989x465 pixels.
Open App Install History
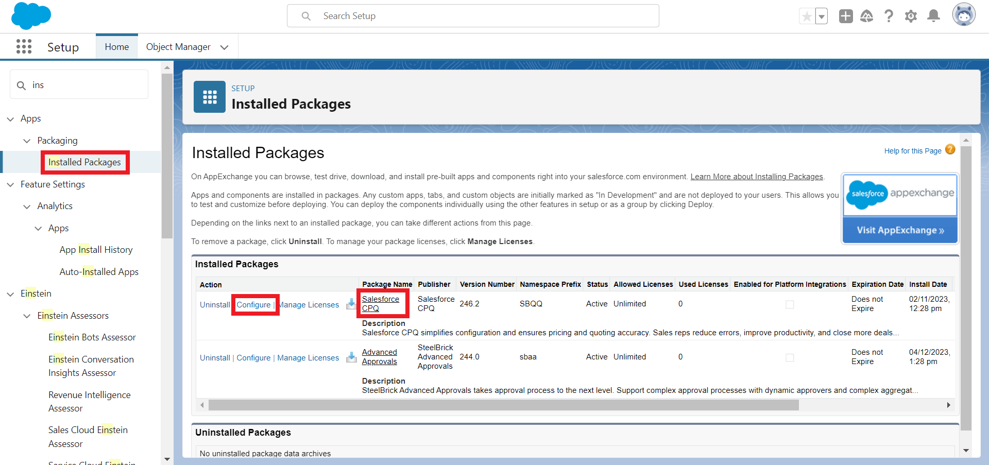click(96, 250)
